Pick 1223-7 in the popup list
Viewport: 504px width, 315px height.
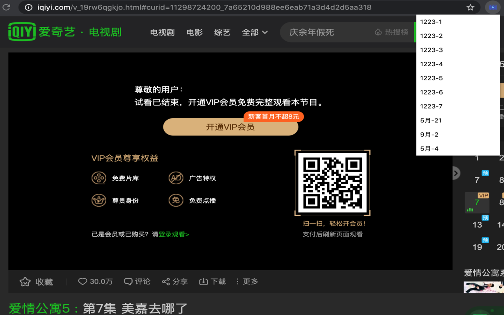(458, 106)
